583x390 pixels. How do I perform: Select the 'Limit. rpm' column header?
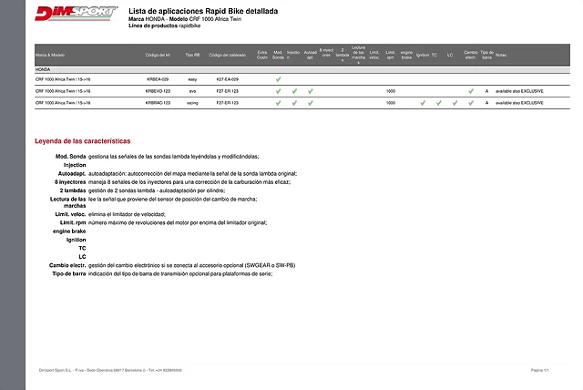(x=391, y=55)
